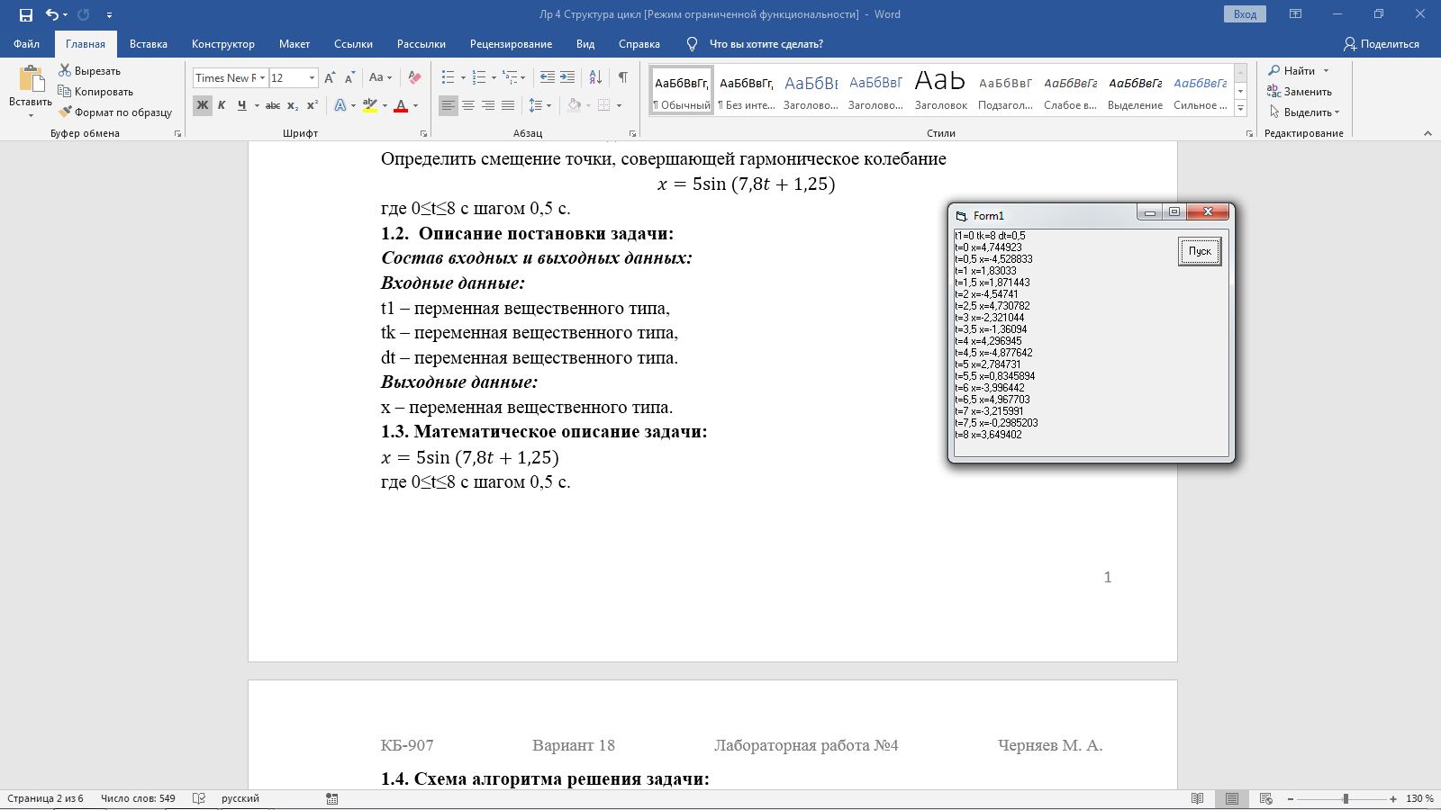Click the Пуск button in Form1 window

tap(1200, 251)
